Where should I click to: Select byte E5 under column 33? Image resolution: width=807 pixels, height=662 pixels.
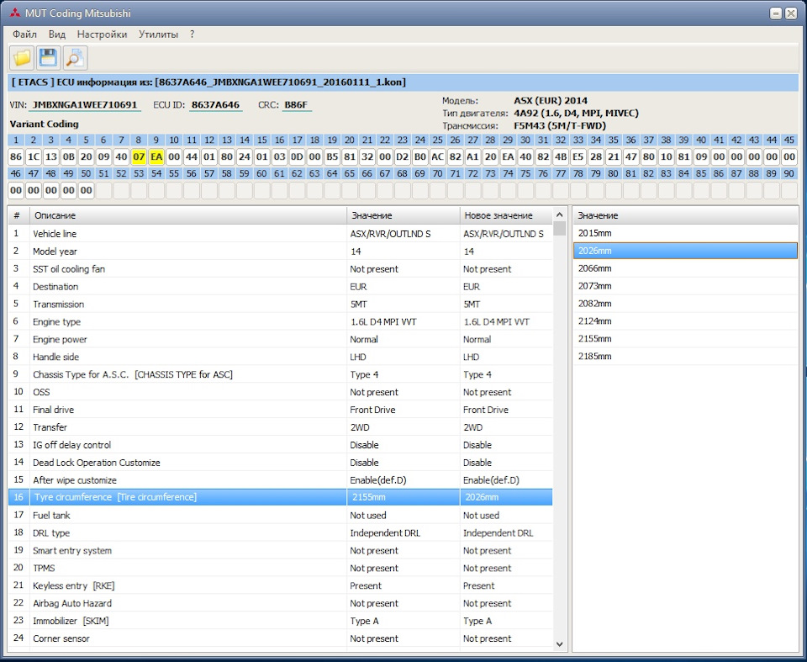tap(578, 156)
